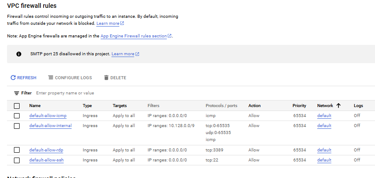The image size is (375, 178).
Task: Toggle the select-all checkbox in table header
Action: tap(17, 106)
